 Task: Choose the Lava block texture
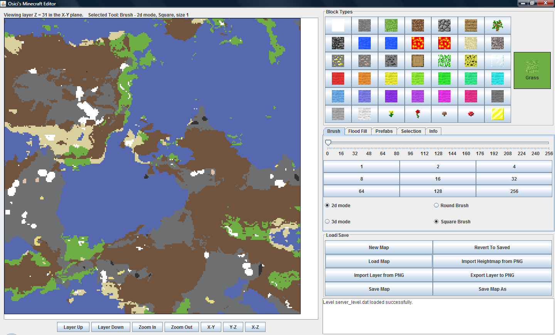[x=418, y=43]
